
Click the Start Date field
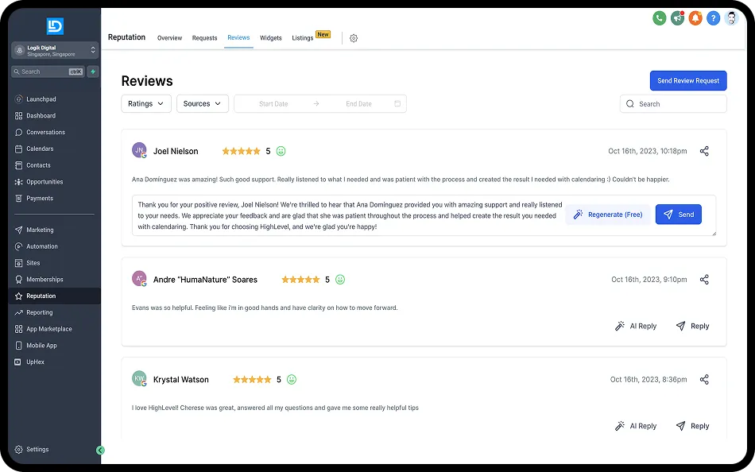pyautogui.click(x=273, y=104)
